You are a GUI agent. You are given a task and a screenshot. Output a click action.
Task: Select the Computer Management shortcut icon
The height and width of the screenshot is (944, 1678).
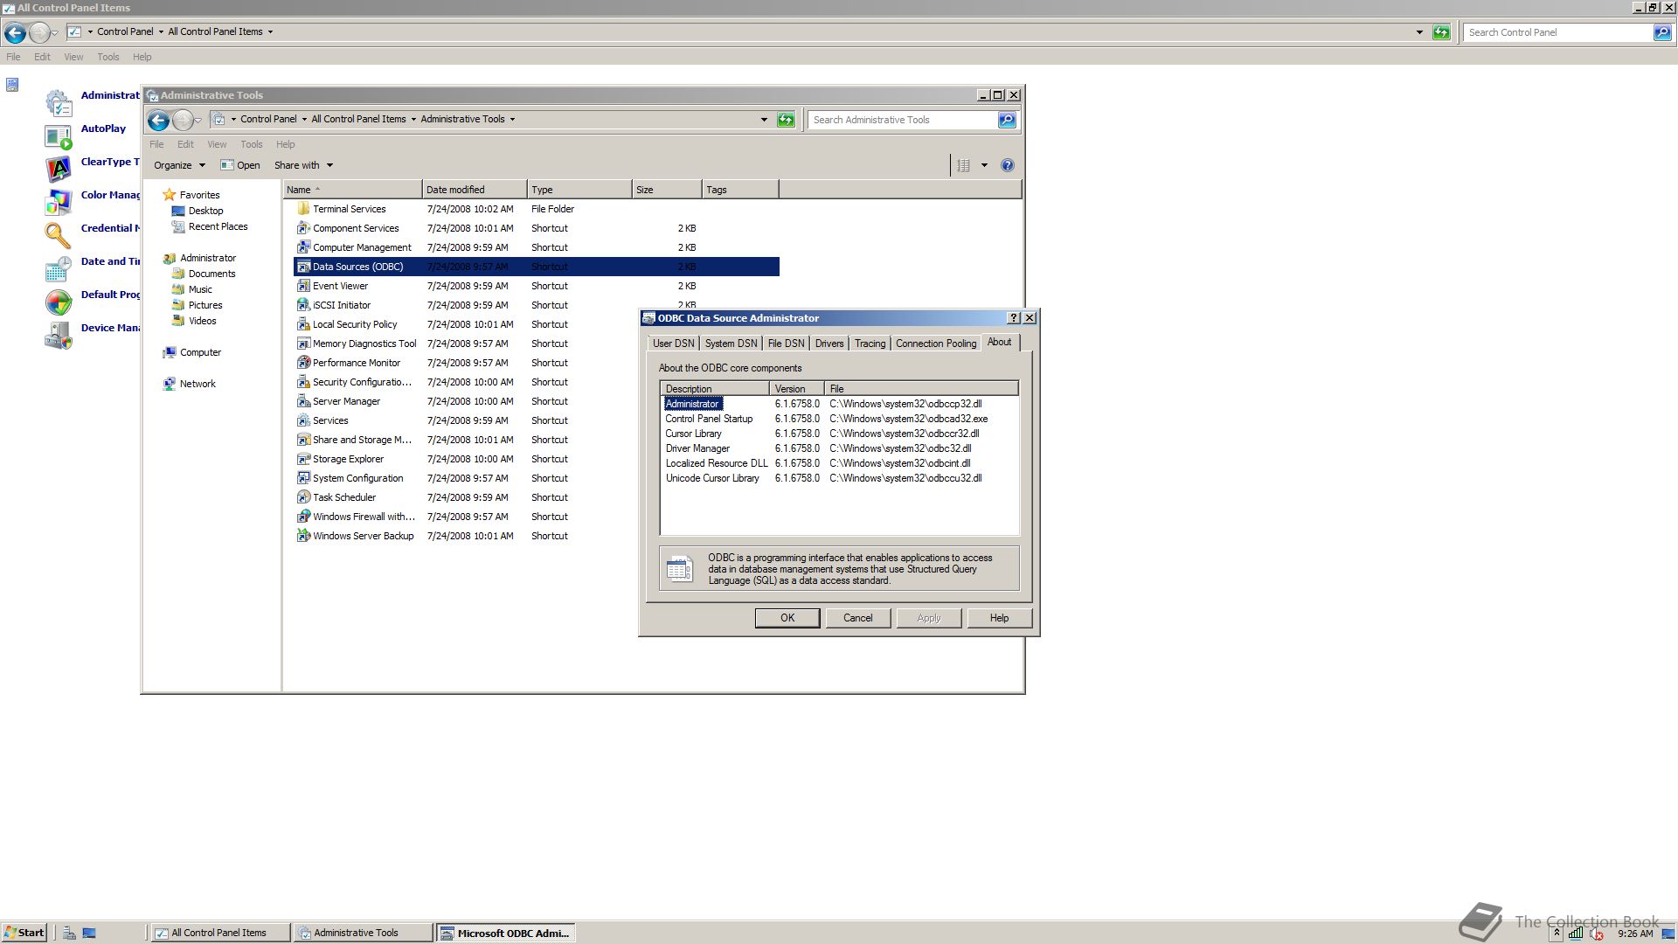click(303, 247)
